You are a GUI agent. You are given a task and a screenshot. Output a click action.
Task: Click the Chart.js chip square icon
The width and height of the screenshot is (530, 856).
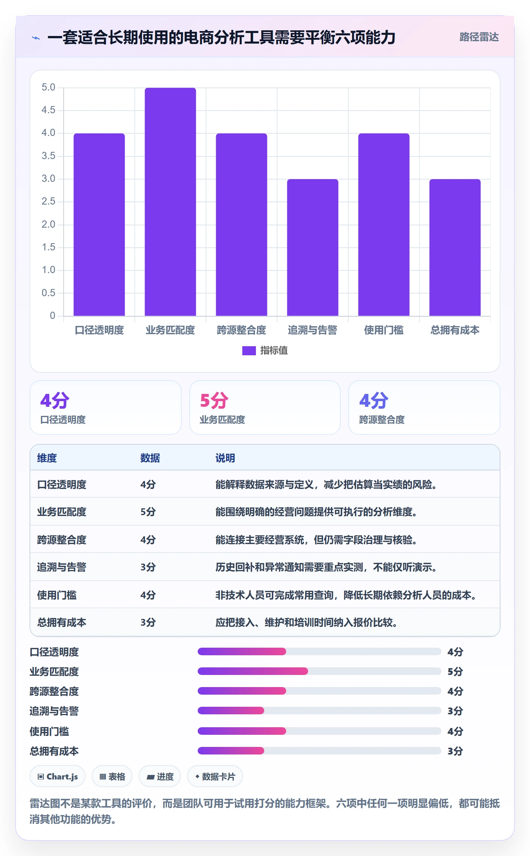41,777
